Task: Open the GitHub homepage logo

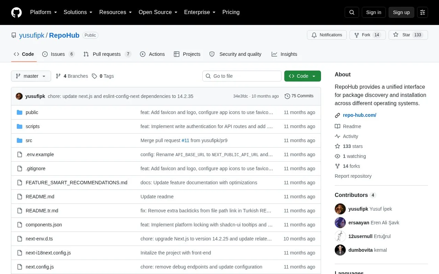Action: click(x=16, y=12)
